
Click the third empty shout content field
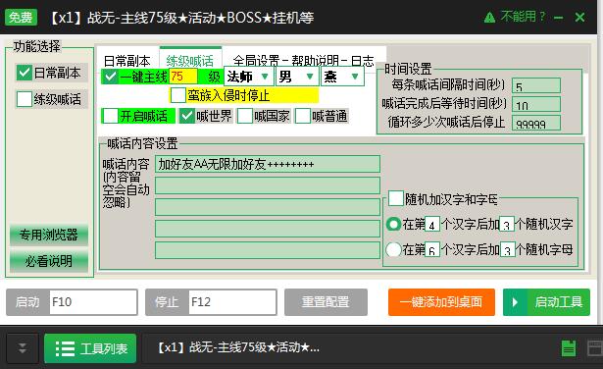tap(268, 207)
